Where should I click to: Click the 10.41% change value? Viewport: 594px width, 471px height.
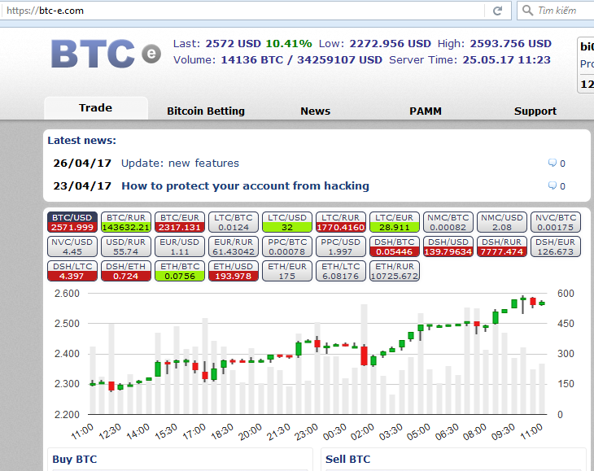289,44
